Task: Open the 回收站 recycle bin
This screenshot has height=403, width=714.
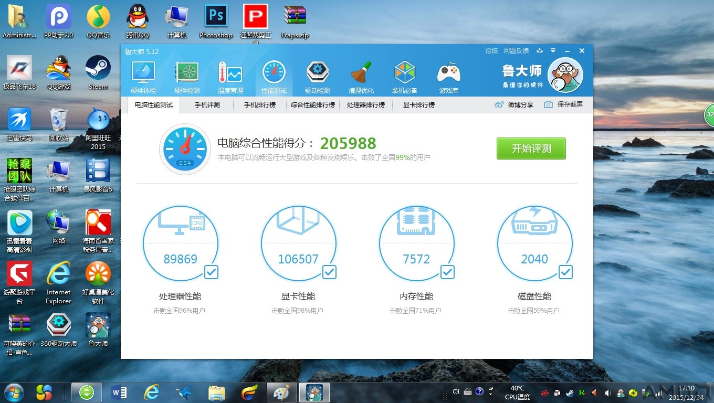Action: 59,124
